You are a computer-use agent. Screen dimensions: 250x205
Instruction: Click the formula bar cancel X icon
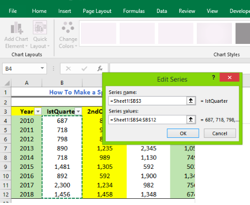coord(68,69)
